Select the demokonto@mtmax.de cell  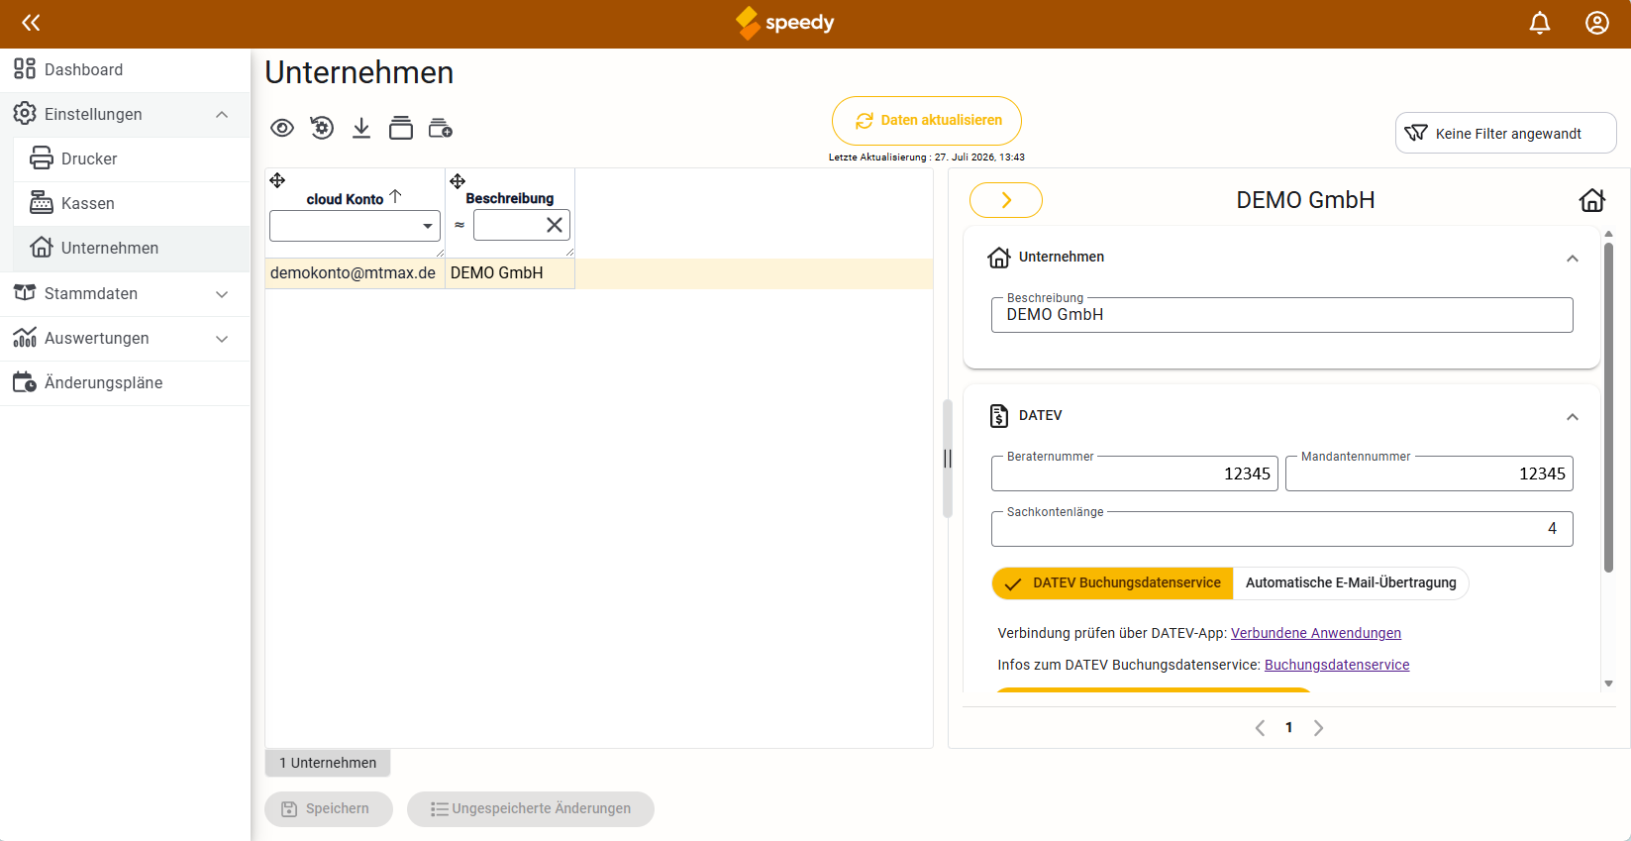(354, 273)
